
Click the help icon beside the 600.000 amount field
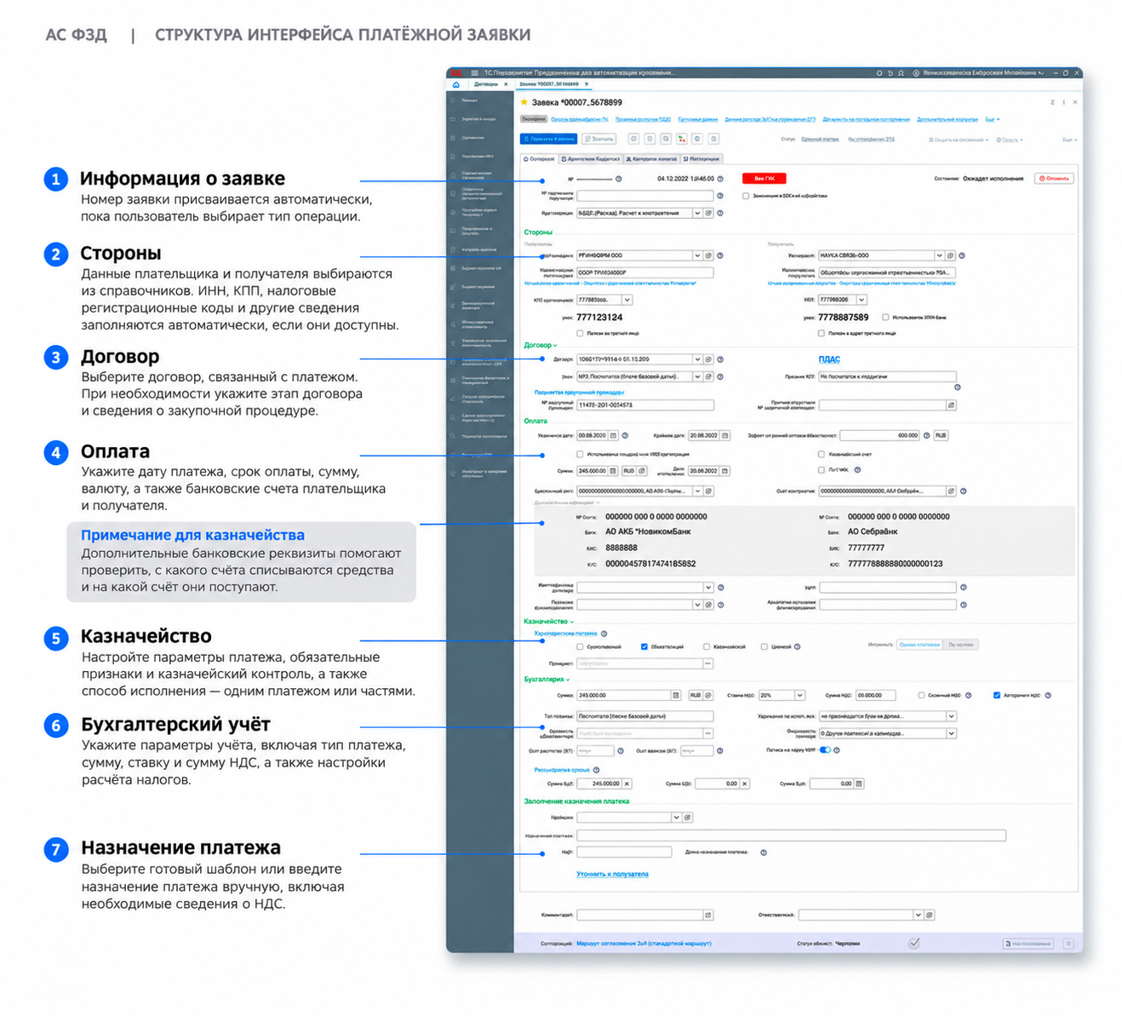coord(927,435)
